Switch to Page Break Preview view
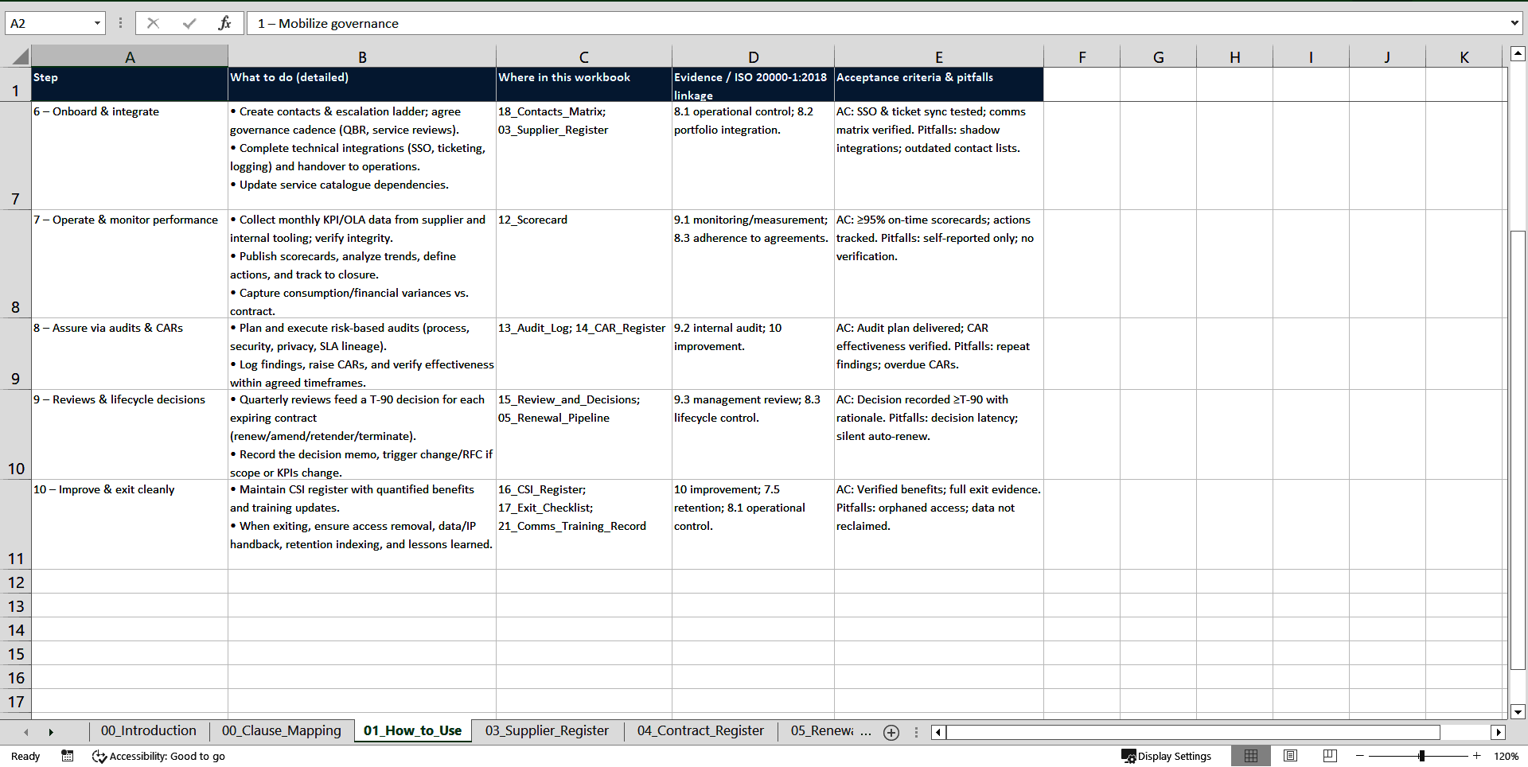The image size is (1528, 767). coord(1330,756)
